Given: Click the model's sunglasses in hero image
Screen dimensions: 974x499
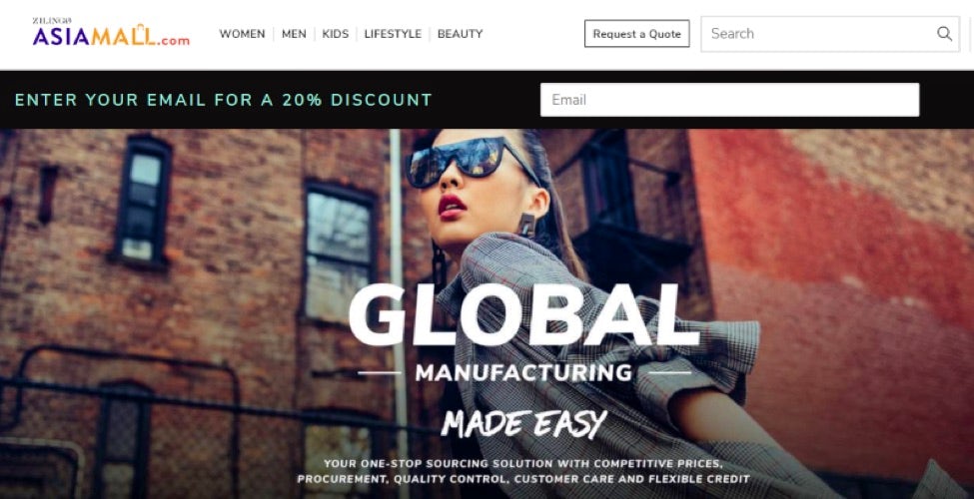Looking at the screenshot, I should click(467, 161).
